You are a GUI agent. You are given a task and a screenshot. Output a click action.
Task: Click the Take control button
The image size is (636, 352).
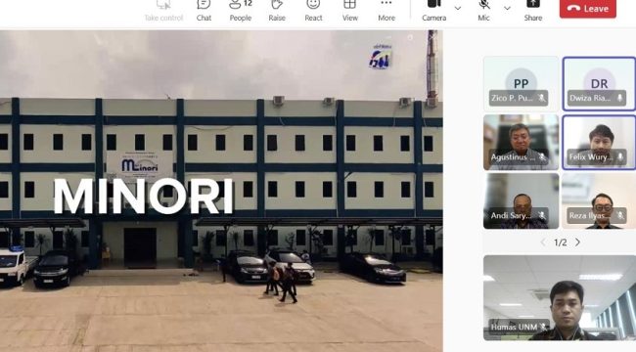click(163, 11)
